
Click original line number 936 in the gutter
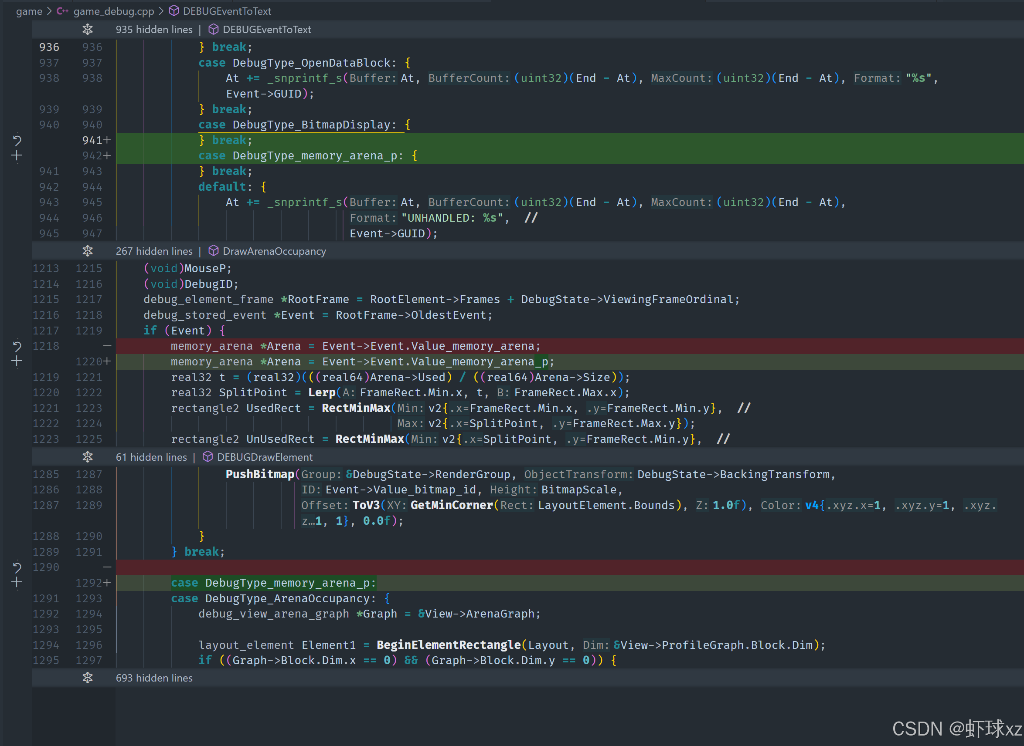(49, 47)
